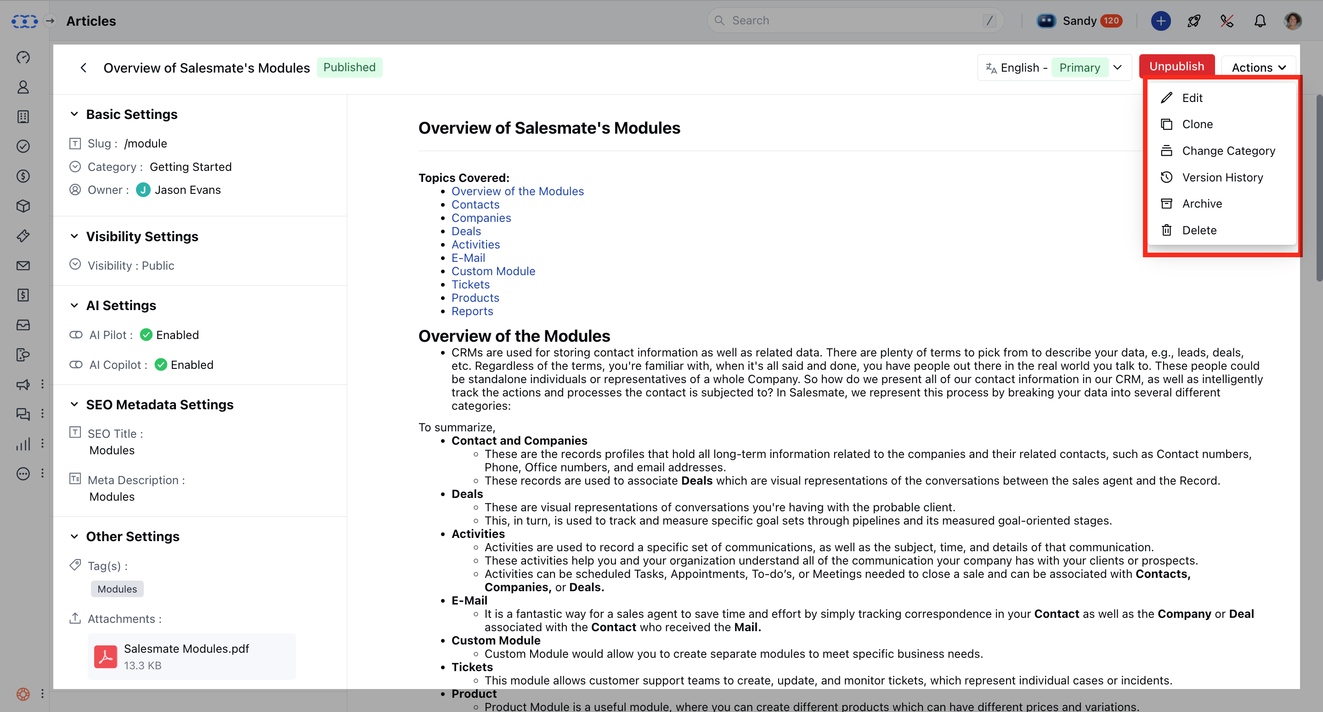The height and width of the screenshot is (712, 1323).
Task: Open Campaigns megaphone icon in sidebar
Action: (23, 384)
